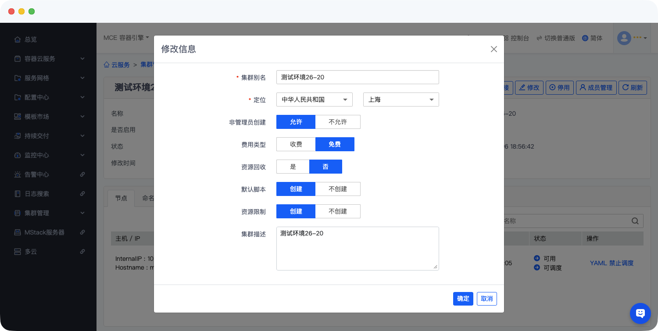Expand the 容器云服务 sidebar menu
Viewport: 658px width, 331px height.
pyautogui.click(x=48, y=59)
